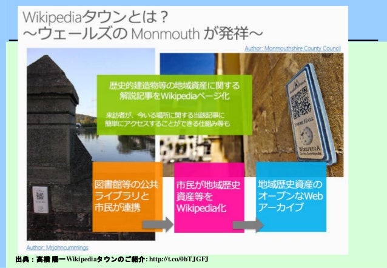The height and width of the screenshot is (268, 387).
Task: Click the text 来訪者が、今いる場所に関する当該記事に
Action: 165,115
